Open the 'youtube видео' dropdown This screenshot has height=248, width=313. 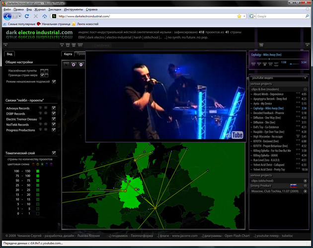tap(279, 78)
